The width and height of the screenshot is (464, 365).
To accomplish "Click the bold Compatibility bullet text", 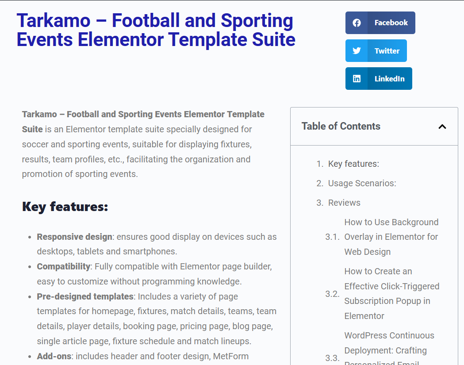I will pyautogui.click(x=63, y=267).
